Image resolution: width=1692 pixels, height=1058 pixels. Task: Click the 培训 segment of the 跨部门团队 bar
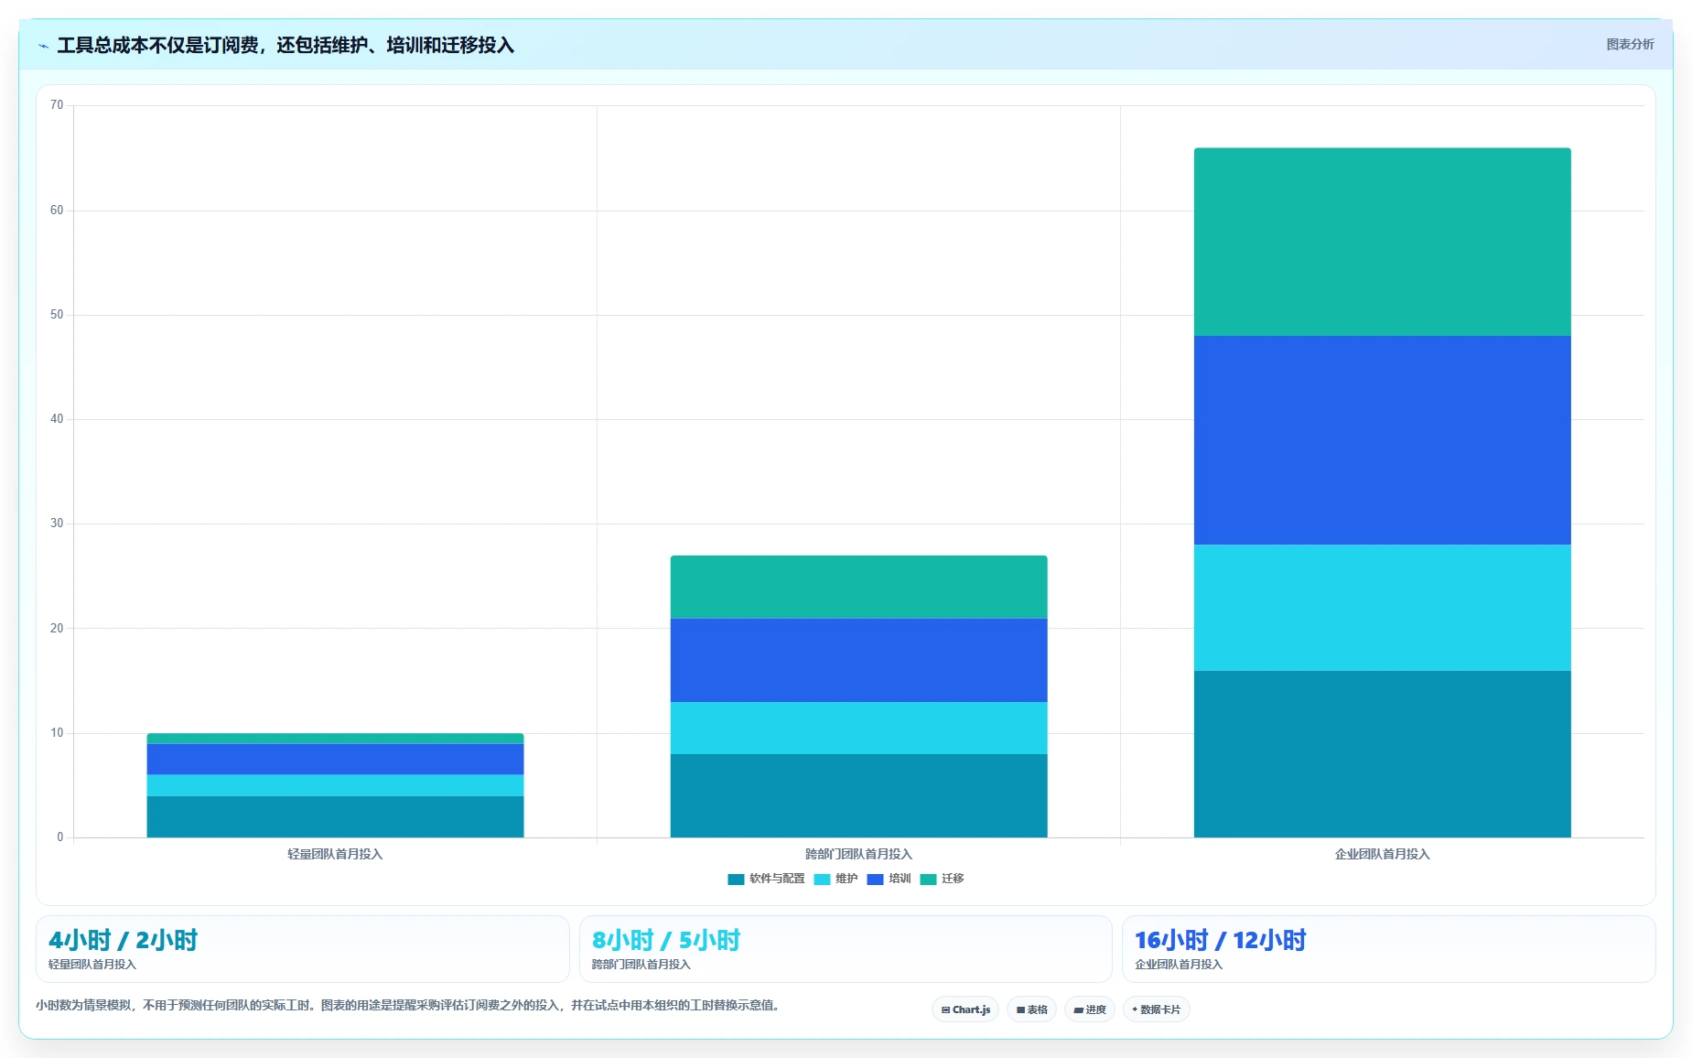tap(858, 660)
